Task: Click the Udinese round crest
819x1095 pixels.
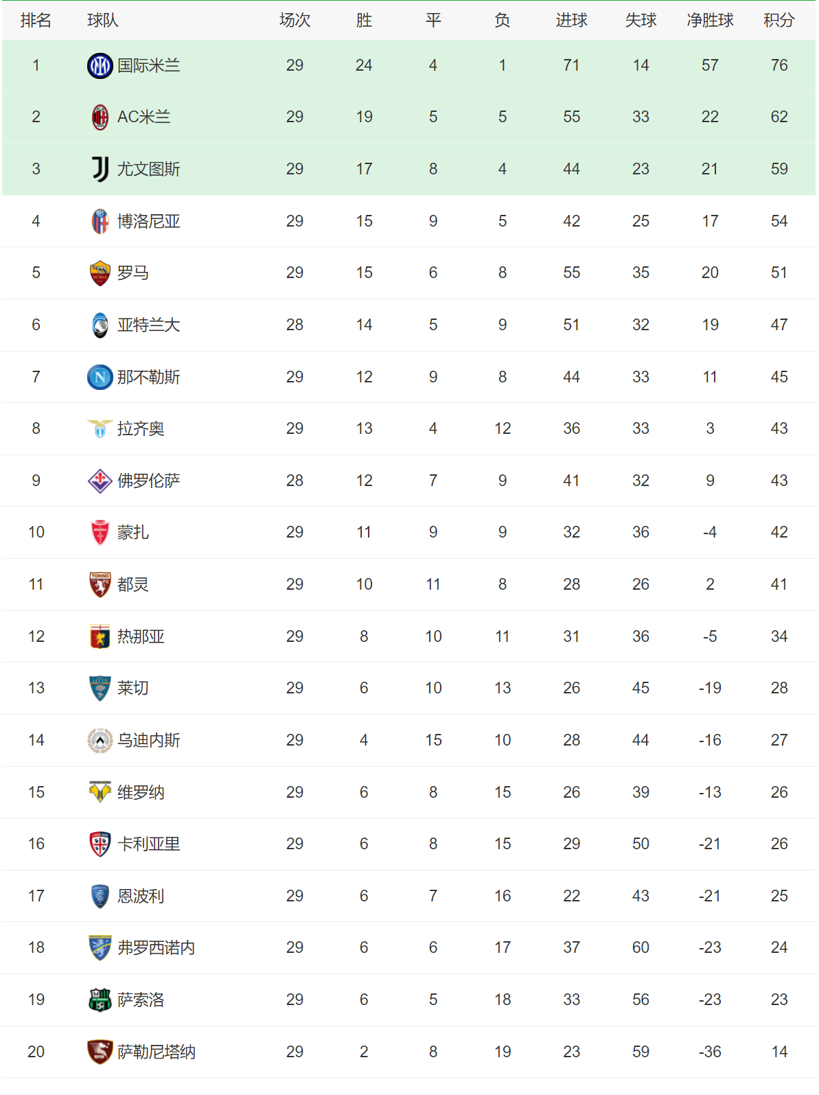Action: click(100, 740)
